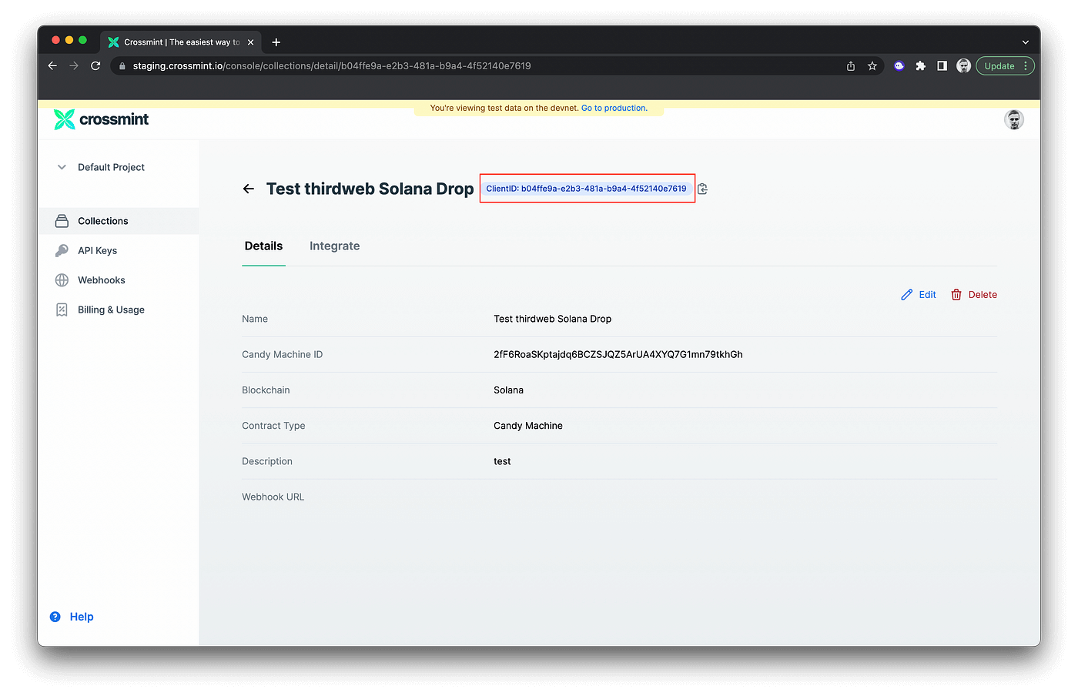The image size is (1078, 696).
Task: Reload the page with the refresh icon
Action: click(95, 66)
